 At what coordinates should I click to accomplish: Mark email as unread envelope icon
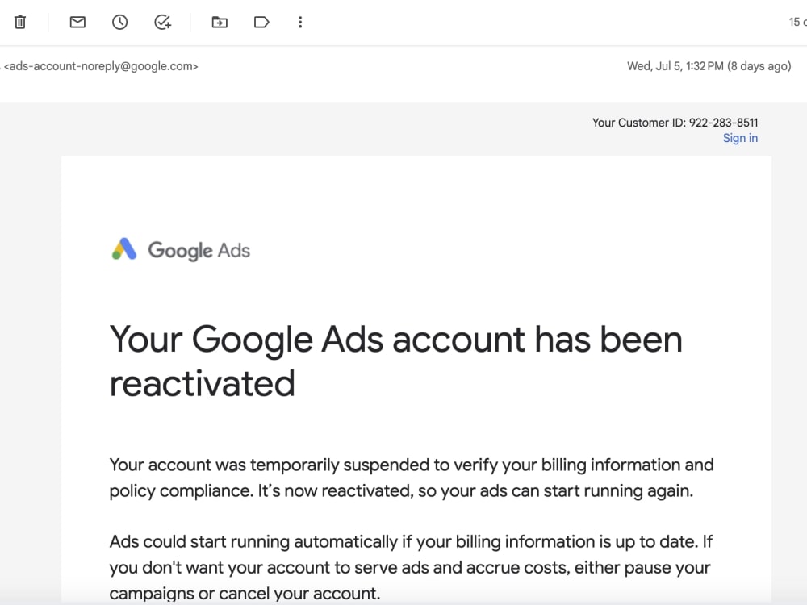click(x=77, y=23)
